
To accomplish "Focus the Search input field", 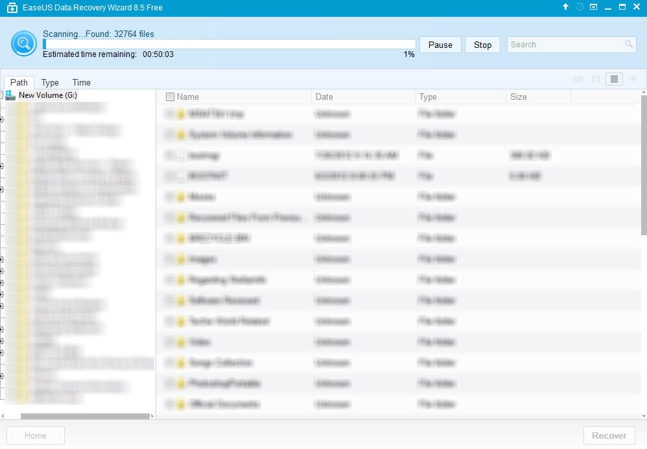I will coord(571,45).
